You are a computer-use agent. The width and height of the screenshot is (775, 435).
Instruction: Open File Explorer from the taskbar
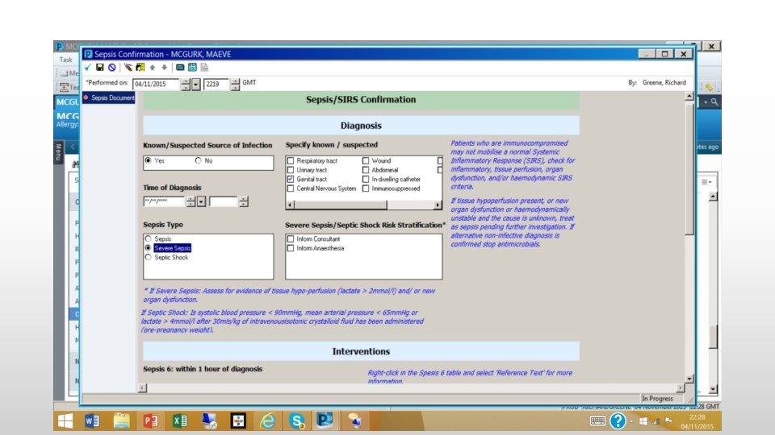coord(121,420)
